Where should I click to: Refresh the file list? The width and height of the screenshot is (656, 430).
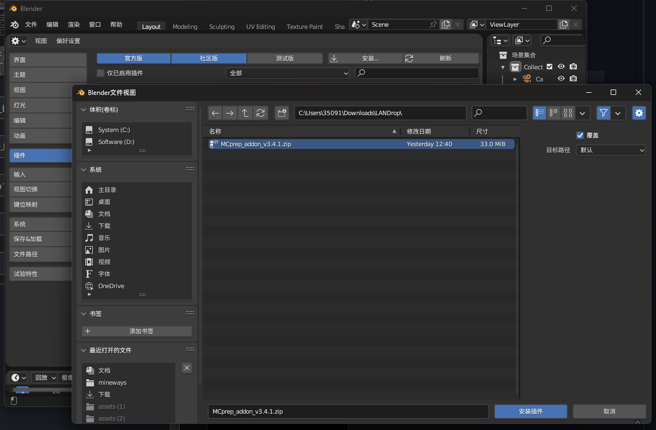point(261,113)
